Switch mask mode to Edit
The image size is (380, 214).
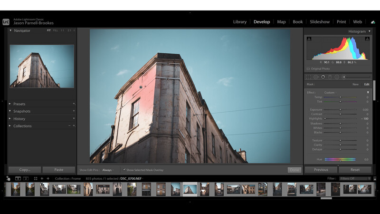(367, 85)
